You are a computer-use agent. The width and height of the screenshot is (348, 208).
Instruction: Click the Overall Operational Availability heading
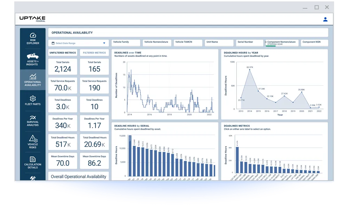79,177
